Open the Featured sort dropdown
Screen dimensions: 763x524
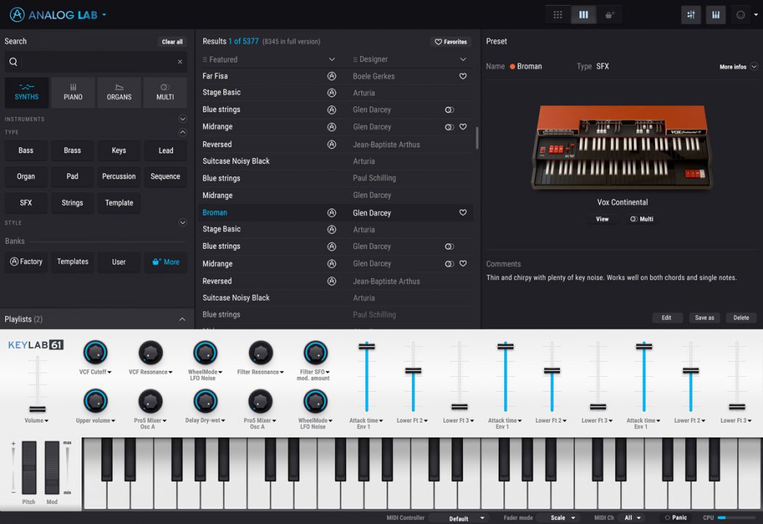(x=332, y=60)
